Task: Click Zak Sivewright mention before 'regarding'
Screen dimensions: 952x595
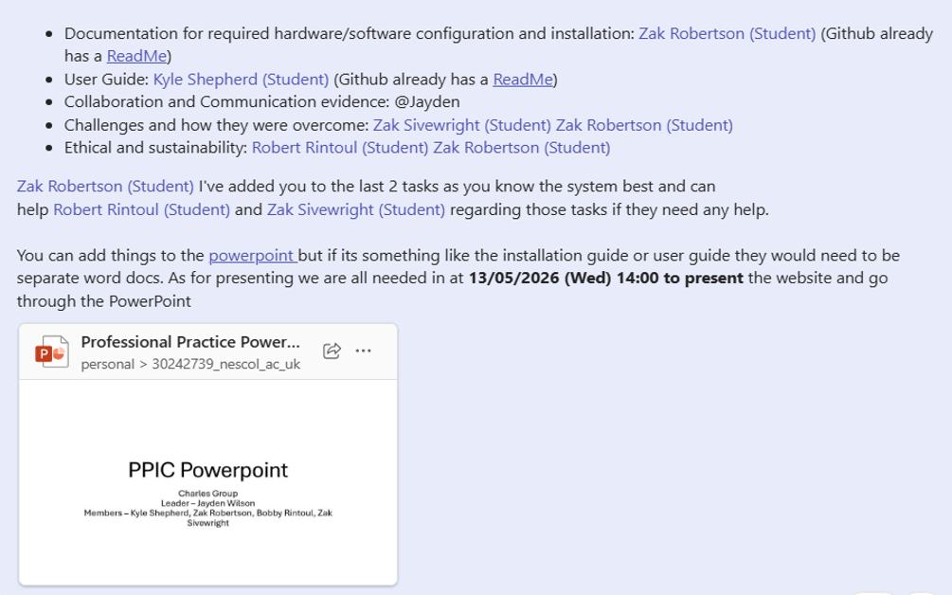Action: [356, 209]
